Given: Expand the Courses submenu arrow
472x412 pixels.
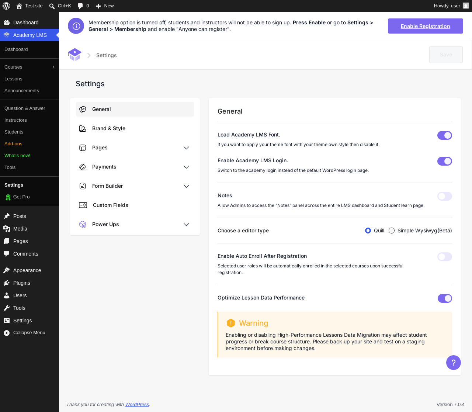Looking at the screenshot, I should click(x=54, y=67).
